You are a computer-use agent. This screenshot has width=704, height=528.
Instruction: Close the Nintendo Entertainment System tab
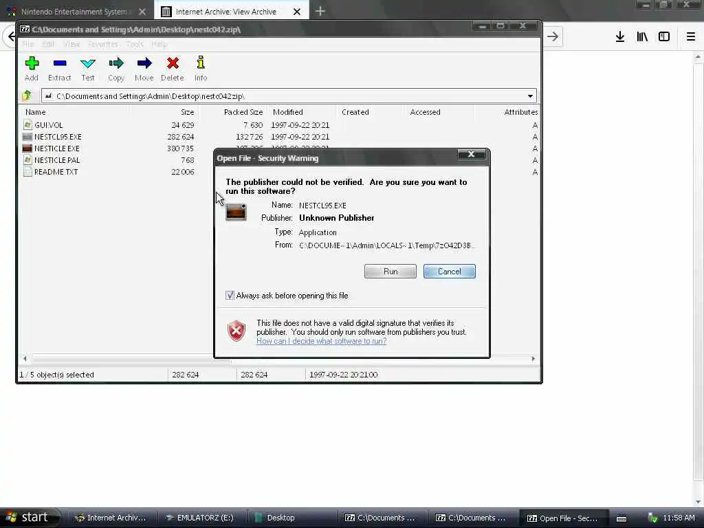[142, 12]
